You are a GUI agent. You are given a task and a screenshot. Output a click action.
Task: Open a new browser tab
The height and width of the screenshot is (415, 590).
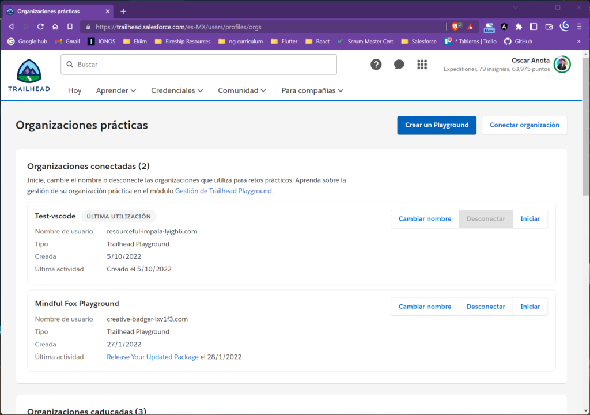123,11
